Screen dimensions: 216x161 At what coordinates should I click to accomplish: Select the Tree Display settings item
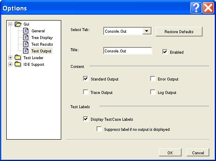[42, 38]
